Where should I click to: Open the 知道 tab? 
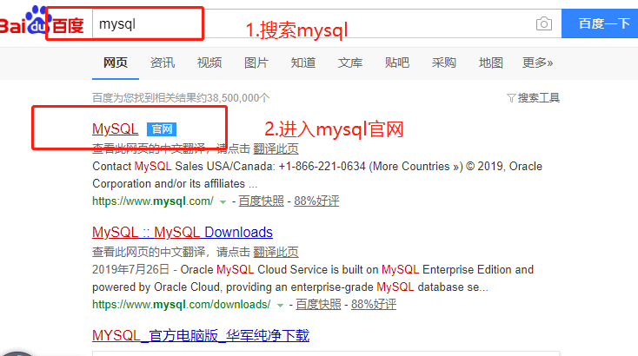coord(303,63)
